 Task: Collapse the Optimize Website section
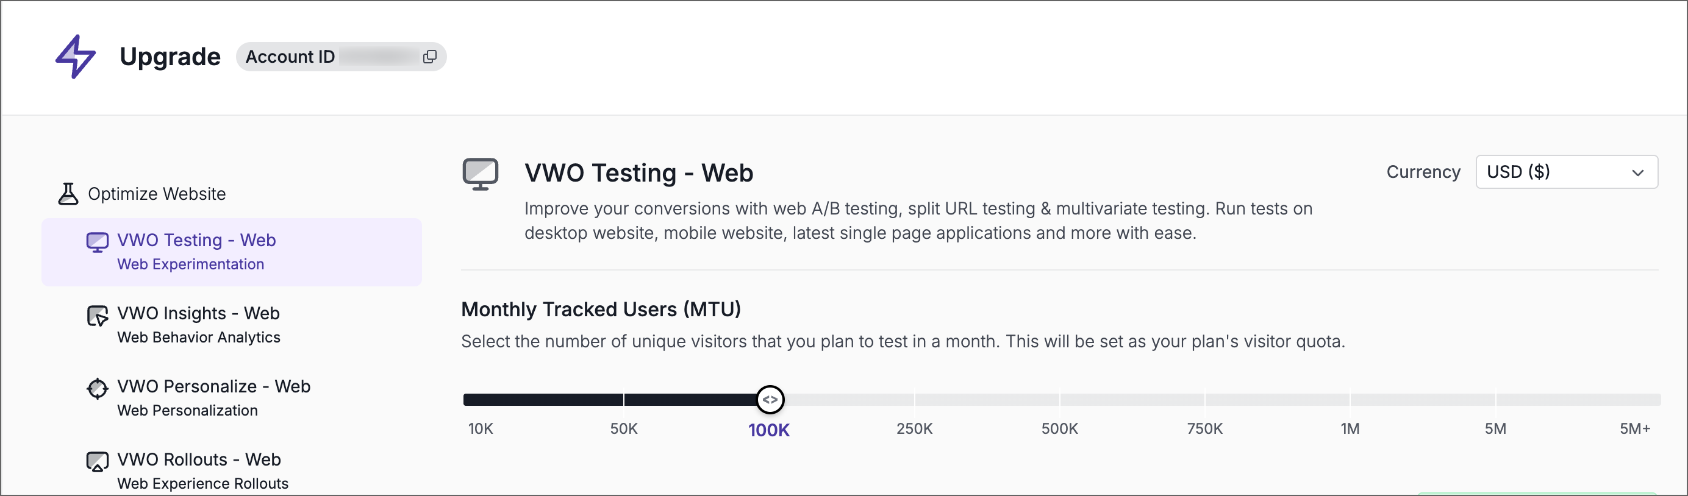click(x=157, y=193)
